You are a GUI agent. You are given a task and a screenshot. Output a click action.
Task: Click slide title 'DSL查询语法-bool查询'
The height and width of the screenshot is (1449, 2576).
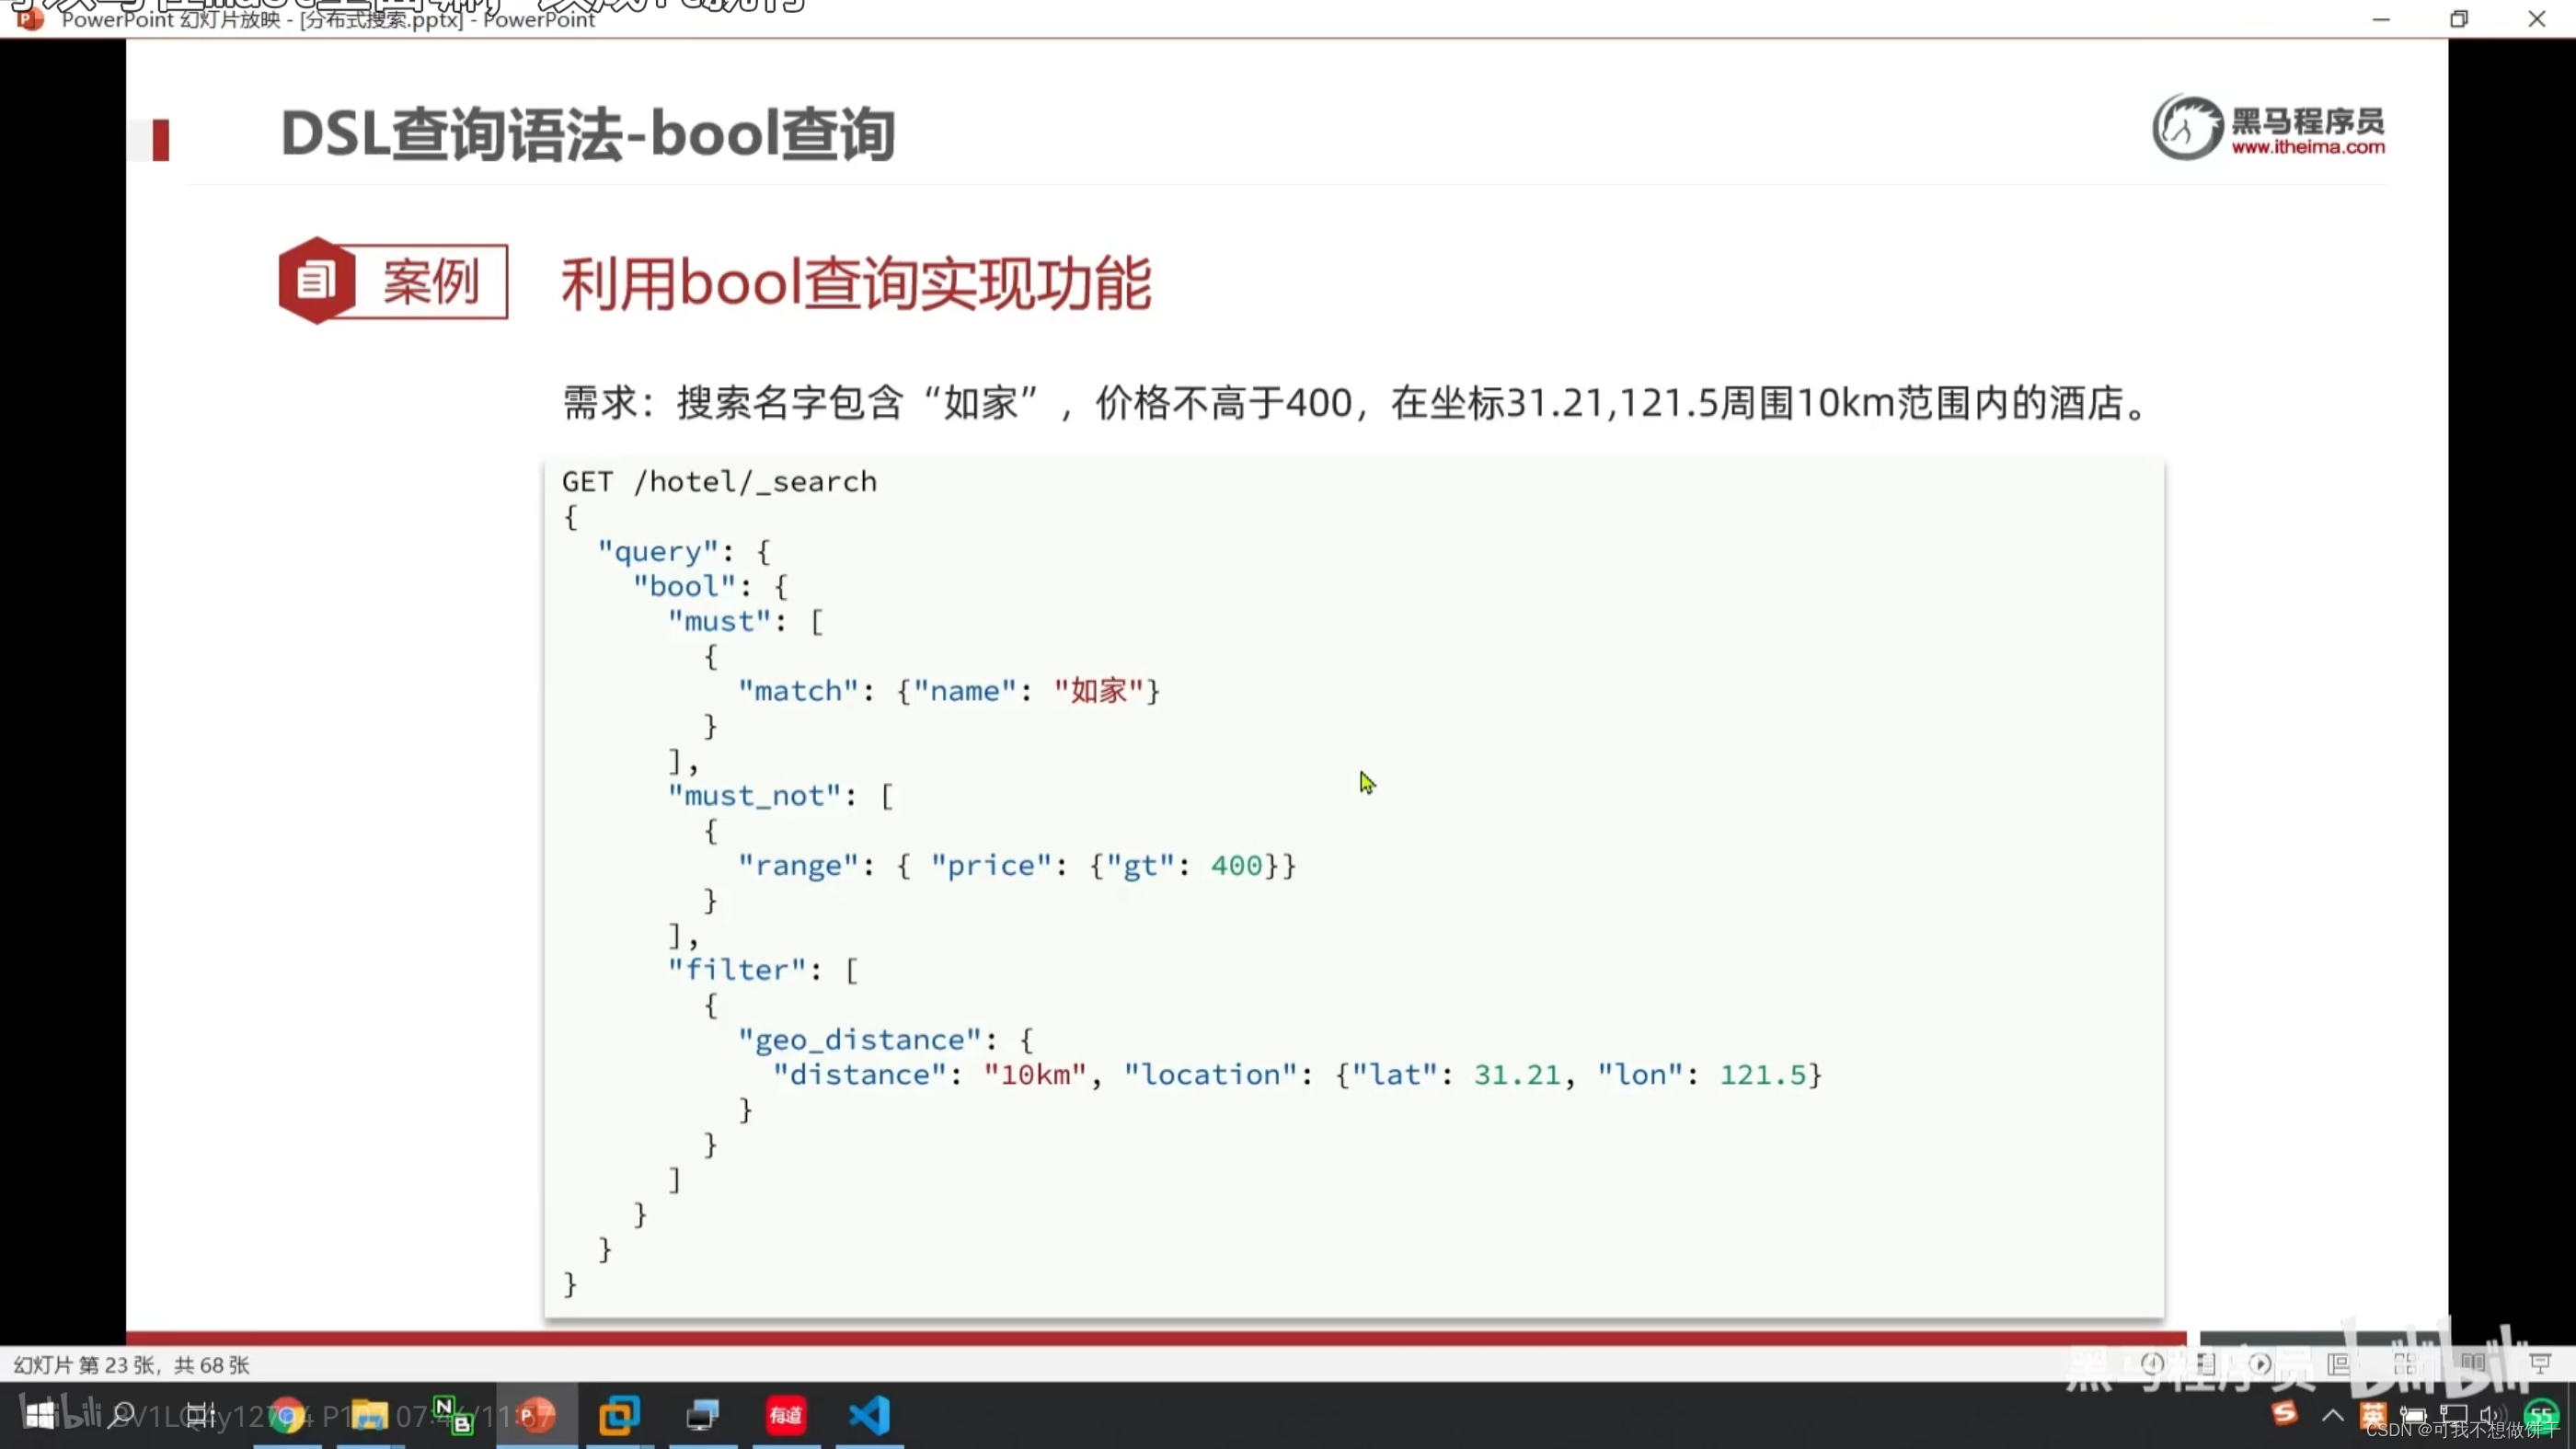pos(588,134)
